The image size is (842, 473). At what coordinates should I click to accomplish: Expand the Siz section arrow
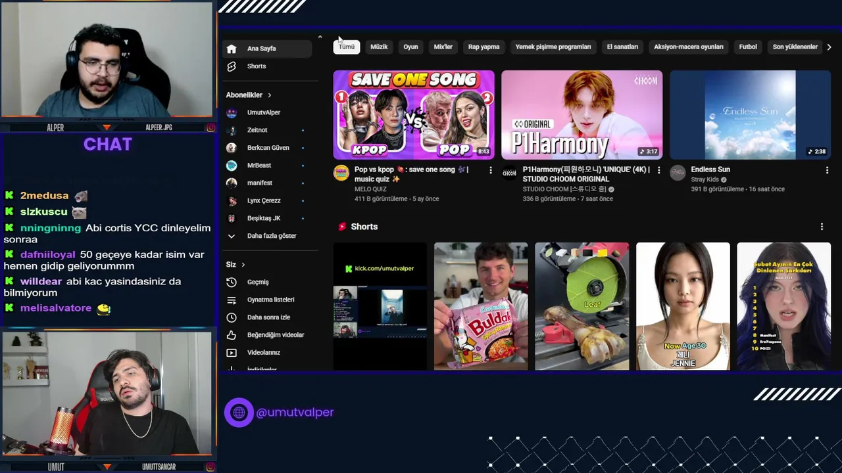(243, 265)
